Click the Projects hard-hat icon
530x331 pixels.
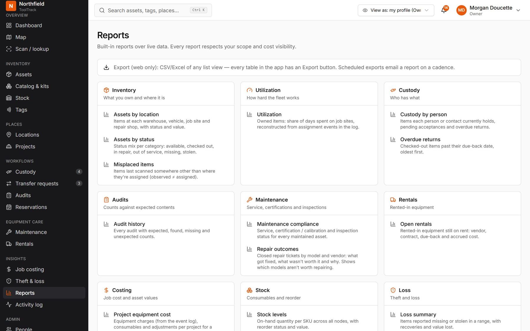point(9,147)
